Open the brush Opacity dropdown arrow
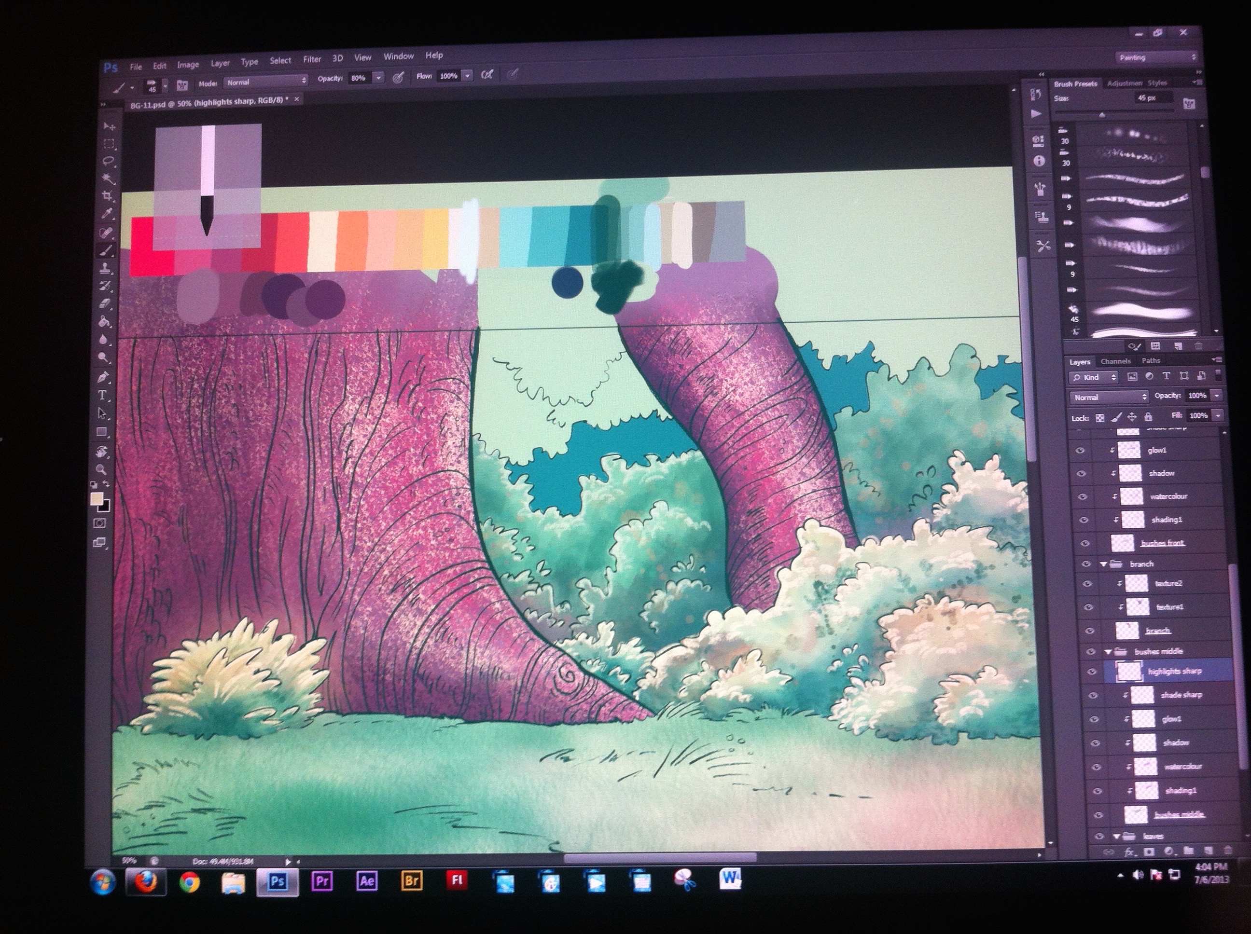1251x934 pixels. click(x=378, y=78)
